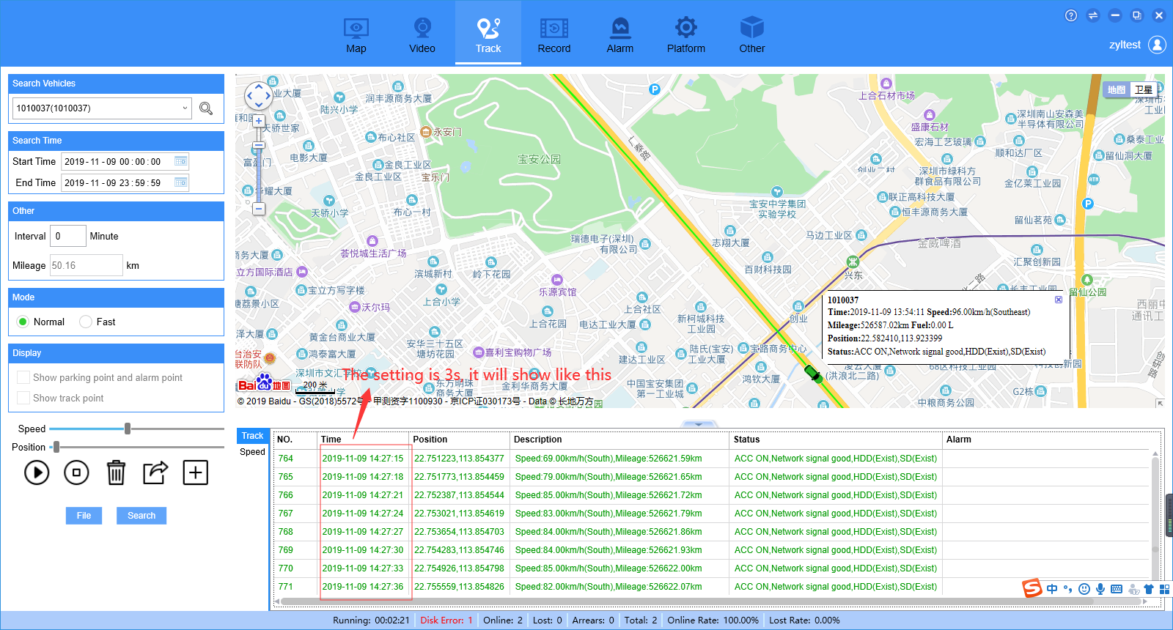The width and height of the screenshot is (1173, 630).
Task: Stop track playback
Action: (x=76, y=472)
